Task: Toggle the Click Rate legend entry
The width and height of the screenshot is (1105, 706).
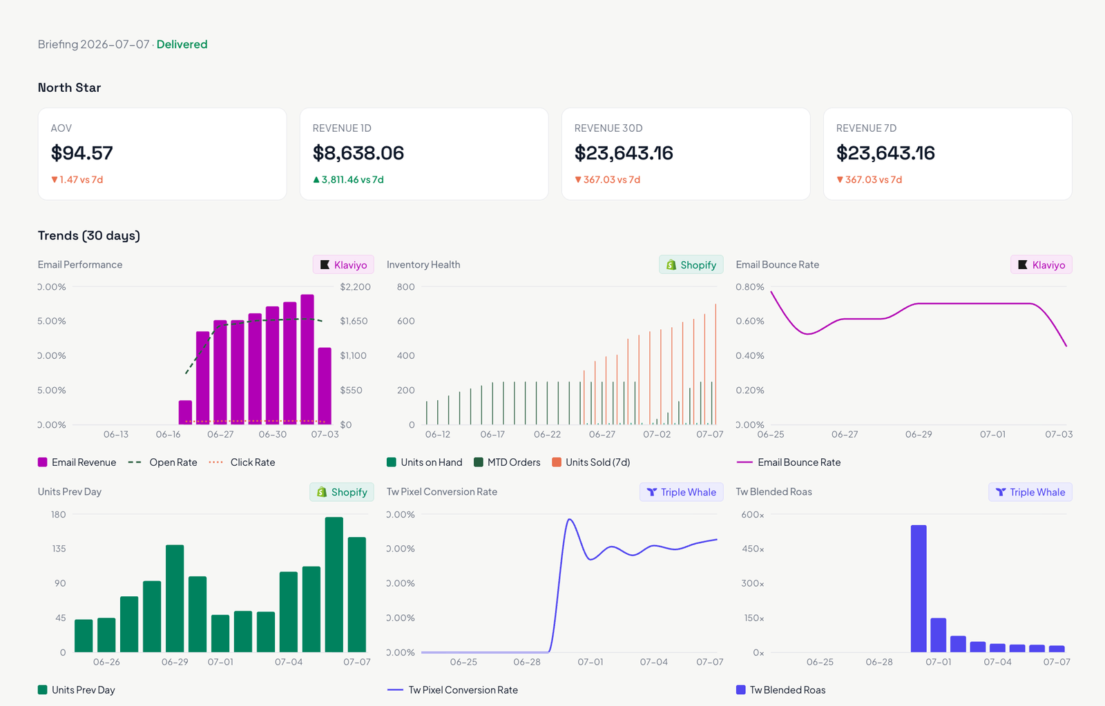Action: [x=242, y=462]
